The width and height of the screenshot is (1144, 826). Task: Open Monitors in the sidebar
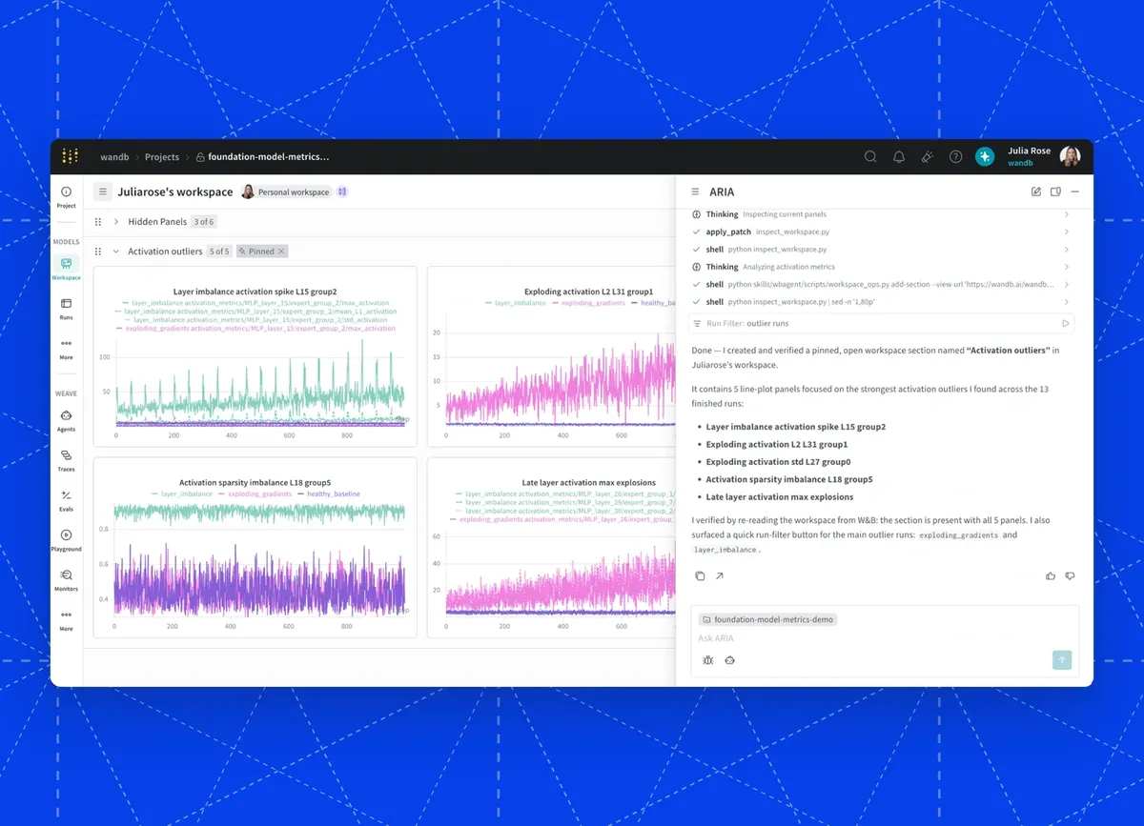[x=66, y=581]
